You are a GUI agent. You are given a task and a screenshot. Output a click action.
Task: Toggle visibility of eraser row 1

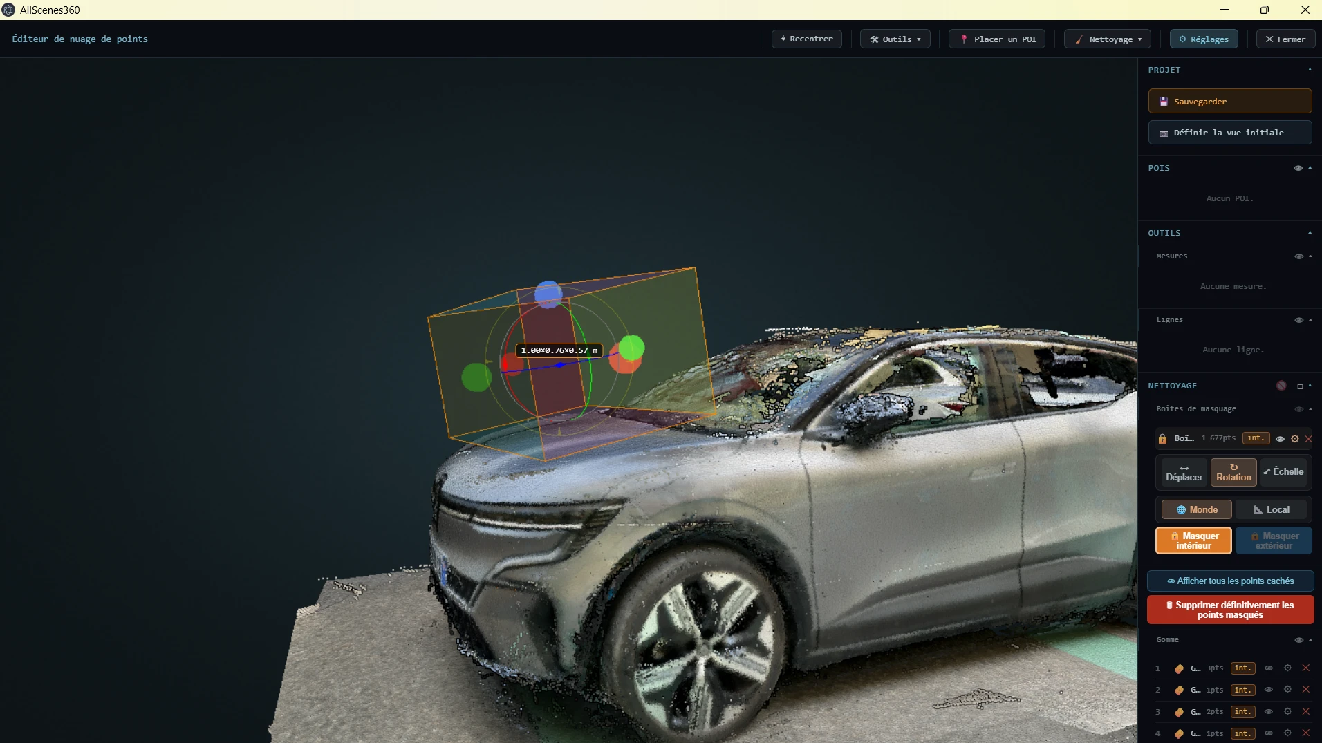(1269, 668)
